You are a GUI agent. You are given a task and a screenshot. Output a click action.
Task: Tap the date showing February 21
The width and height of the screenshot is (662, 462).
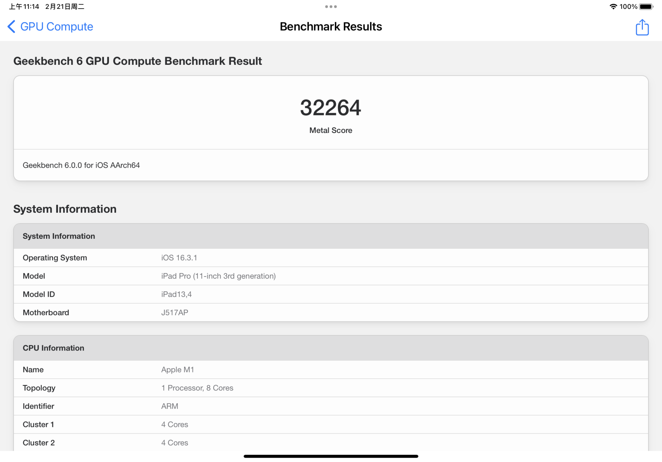65,6
